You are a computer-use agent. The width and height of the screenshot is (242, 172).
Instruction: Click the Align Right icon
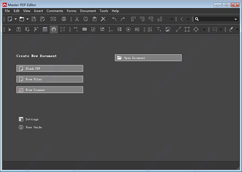142,19
